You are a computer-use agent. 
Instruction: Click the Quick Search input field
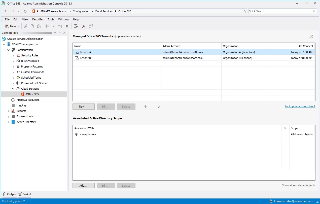point(280,11)
